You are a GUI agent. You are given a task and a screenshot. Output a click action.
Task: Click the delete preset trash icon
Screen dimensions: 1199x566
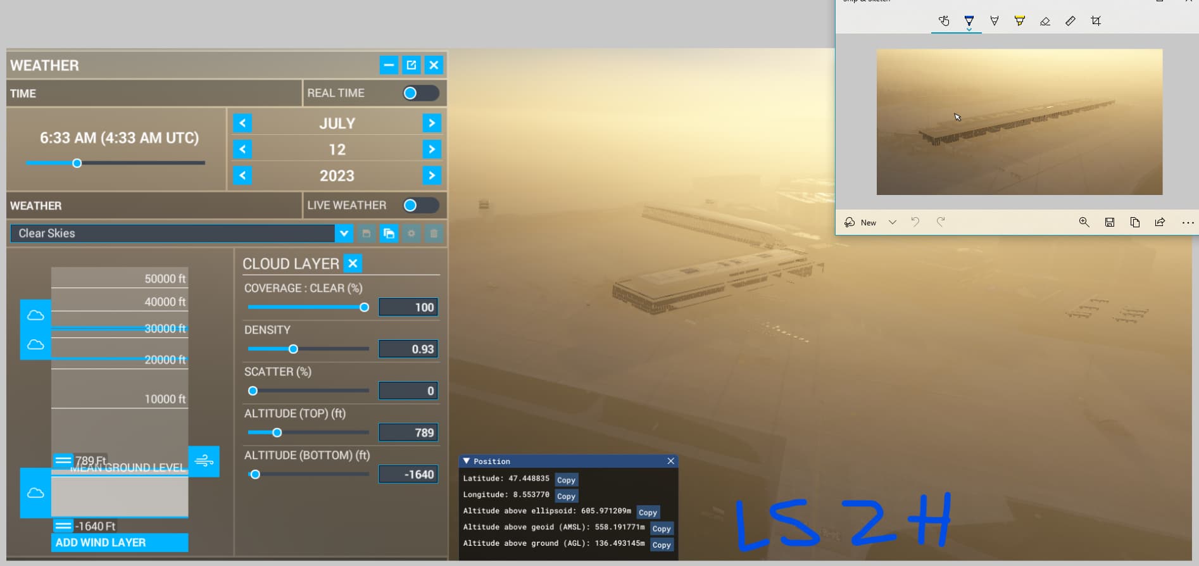pyautogui.click(x=434, y=234)
